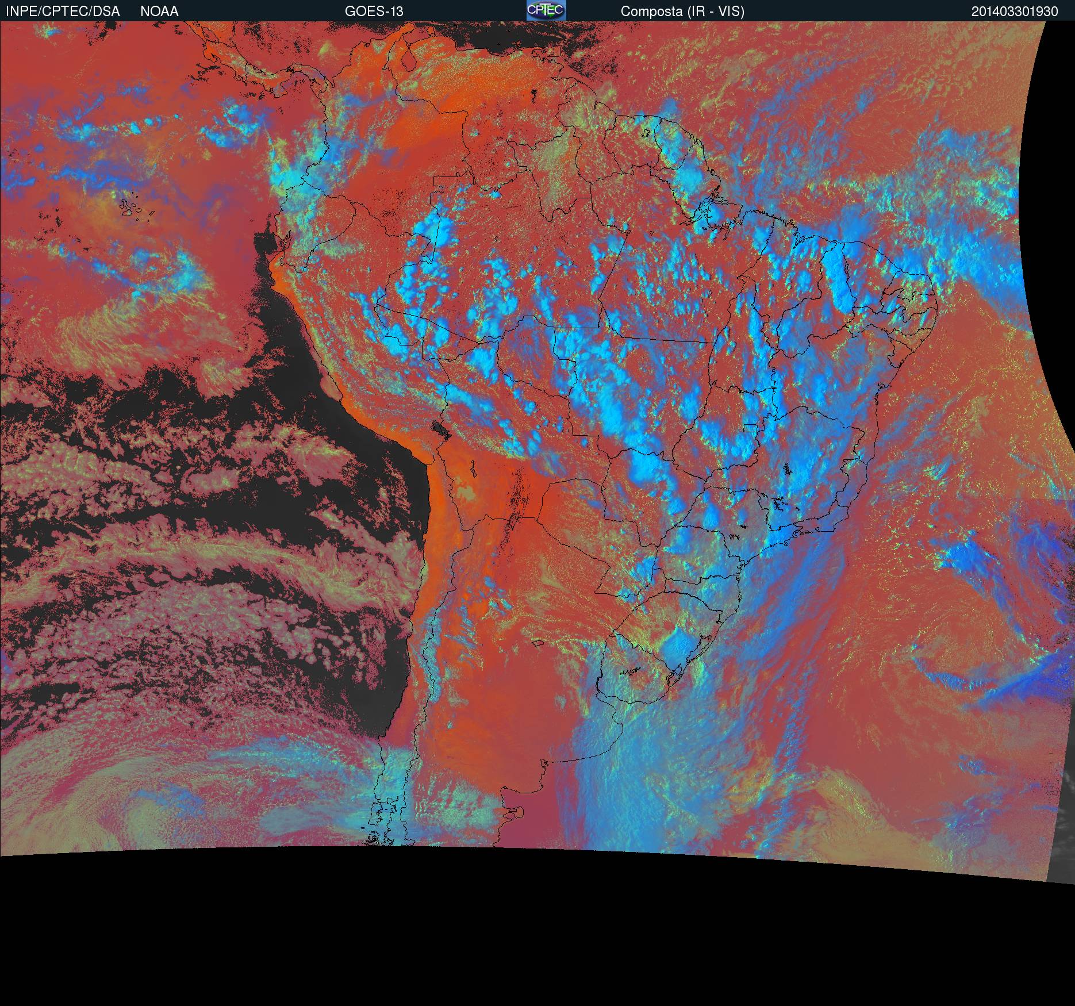Click the INPE/CPTEC/DSA header label
Screen dimensions: 1075x1006
[63, 11]
